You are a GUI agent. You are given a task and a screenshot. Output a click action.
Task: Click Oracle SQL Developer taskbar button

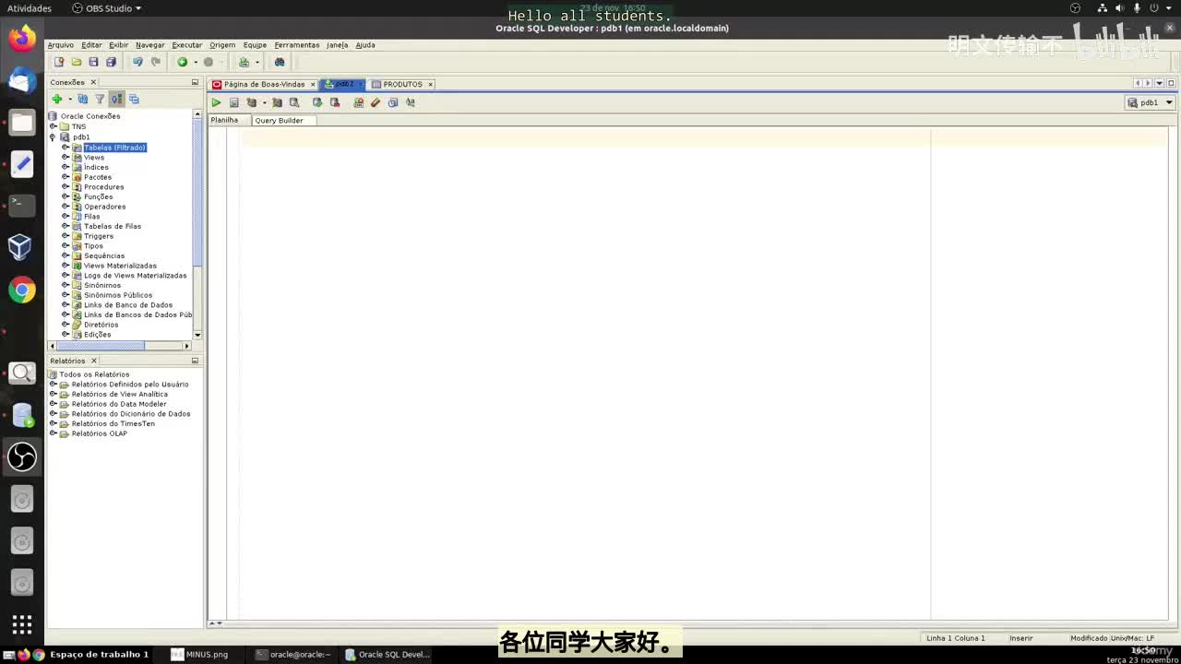coord(388,655)
